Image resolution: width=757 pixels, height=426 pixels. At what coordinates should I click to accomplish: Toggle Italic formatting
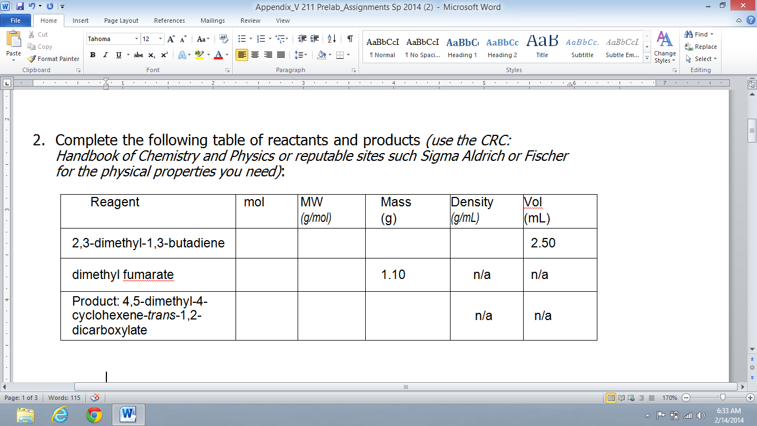106,55
